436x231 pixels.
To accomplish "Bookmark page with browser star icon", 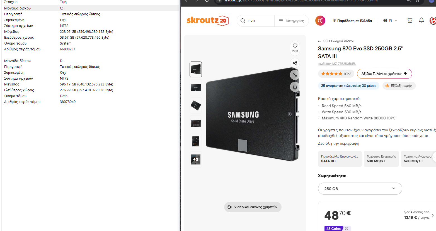I will (x=418, y=1).
